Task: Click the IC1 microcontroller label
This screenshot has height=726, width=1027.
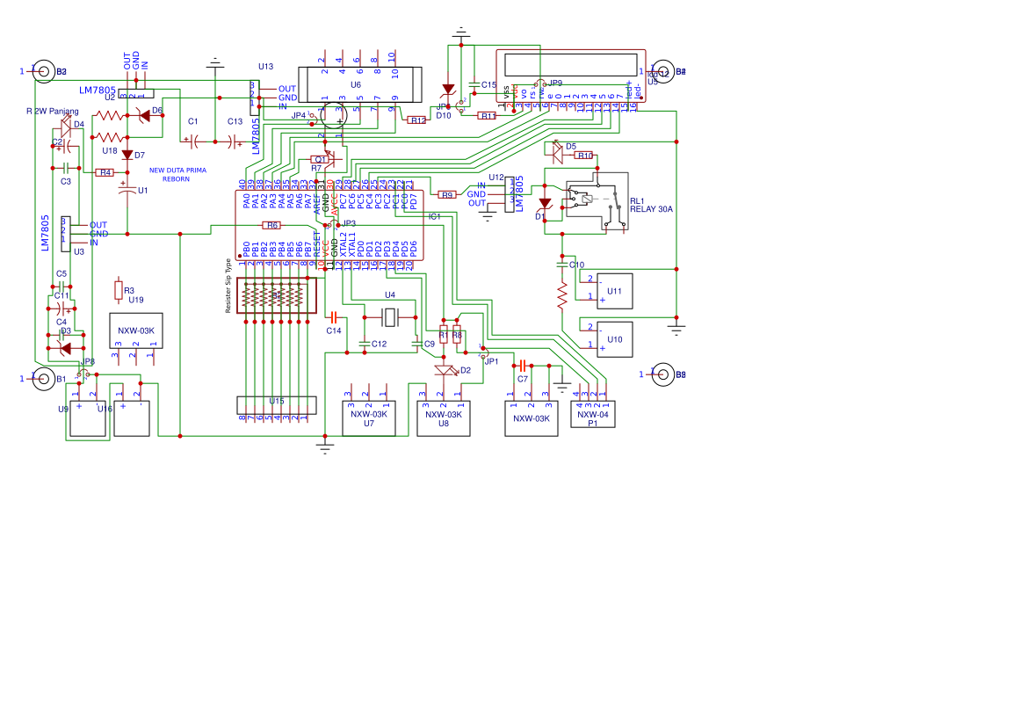Action: [434, 217]
